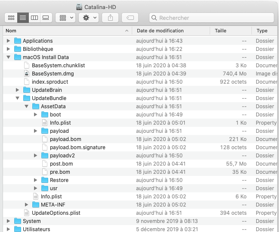Select the BaseSystem.dmg disk image icon
Screen dimensions: 279x232
click(x=27, y=74)
